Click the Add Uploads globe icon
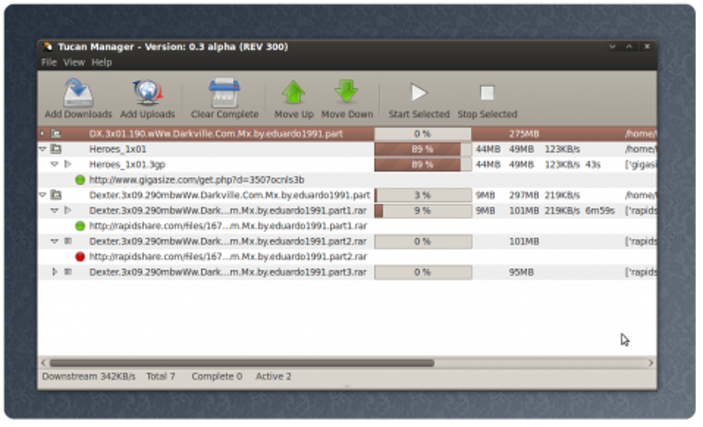Screen dimensions: 703x427 coord(147,92)
